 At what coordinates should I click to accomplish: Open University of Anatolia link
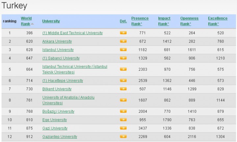pyautogui.click(x=68, y=98)
